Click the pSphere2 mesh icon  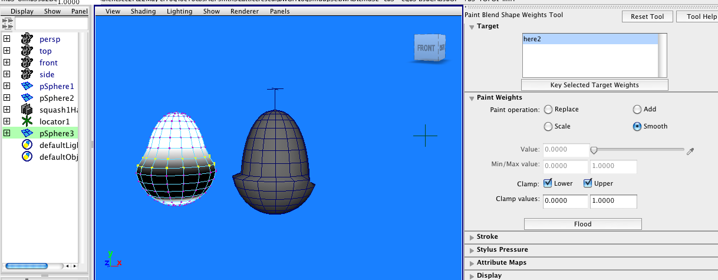(x=27, y=98)
